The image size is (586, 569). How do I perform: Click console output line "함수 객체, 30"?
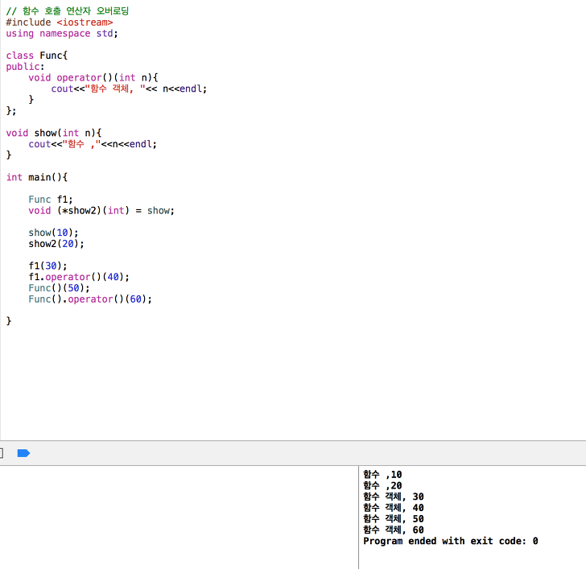coord(394,497)
